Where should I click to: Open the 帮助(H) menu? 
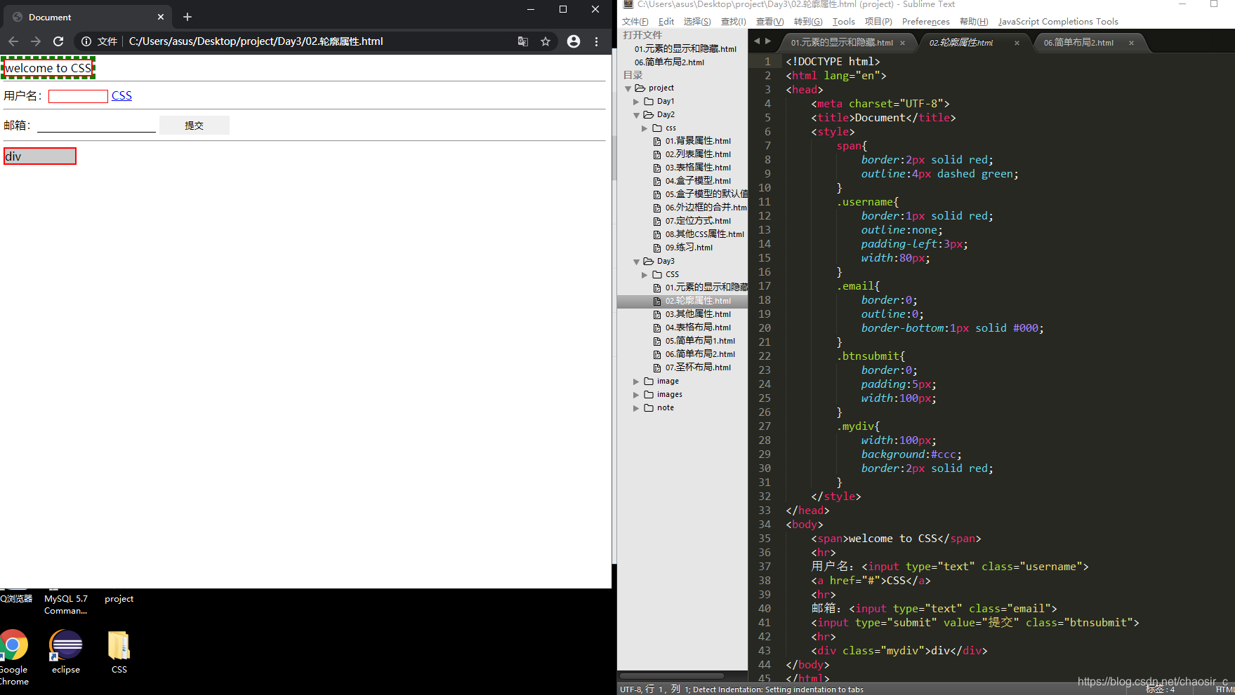click(974, 22)
